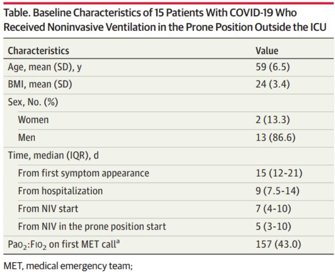
Task: Click the 'Time, median (IQR), d' row label
Action: [53, 155]
